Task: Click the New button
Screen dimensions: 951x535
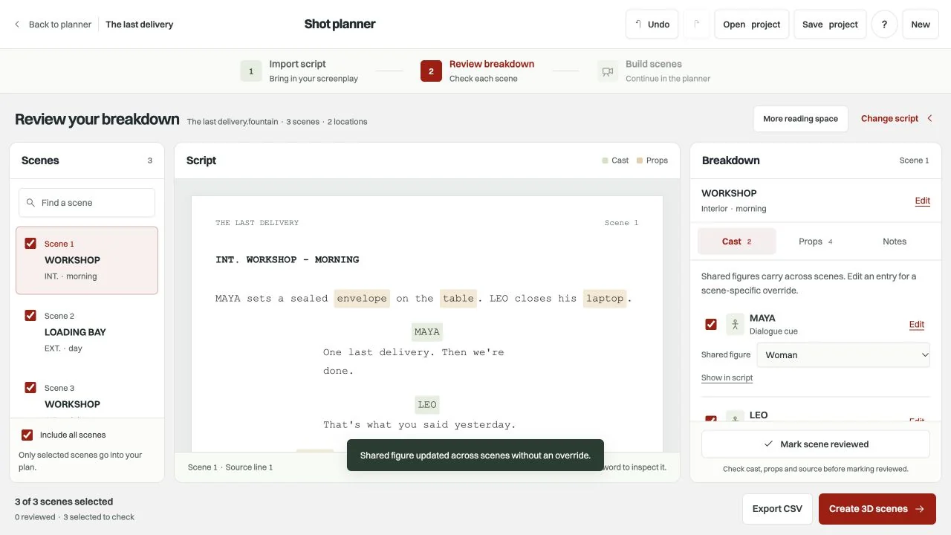Action: coord(921,25)
